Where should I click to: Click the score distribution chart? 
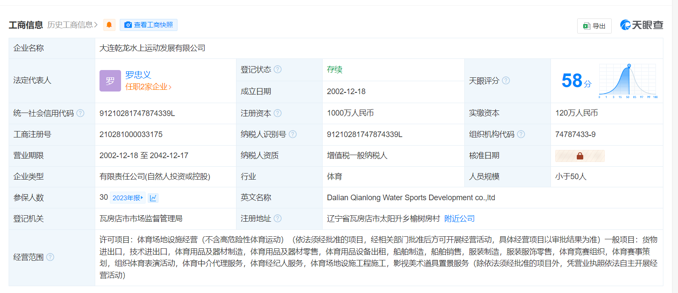(628, 81)
